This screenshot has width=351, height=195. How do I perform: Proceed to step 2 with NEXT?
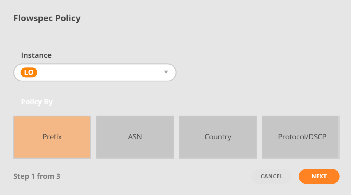tap(319, 176)
